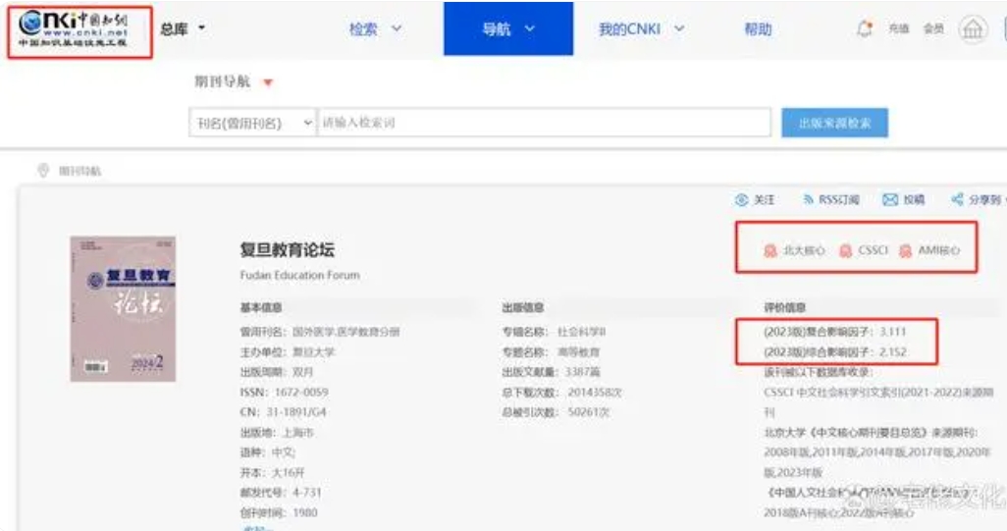The width and height of the screenshot is (1007, 531).
Task: Click the 出版来源检索 button
Action: coord(834,123)
